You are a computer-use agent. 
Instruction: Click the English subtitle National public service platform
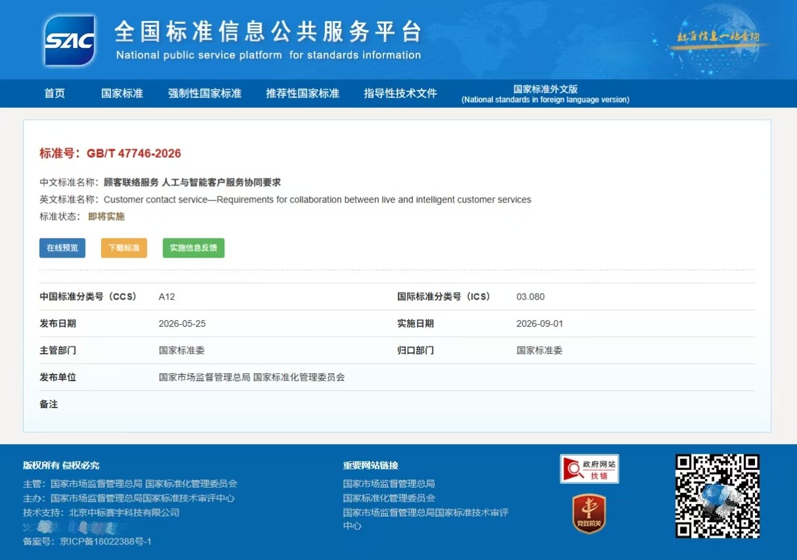pyautogui.click(x=268, y=55)
